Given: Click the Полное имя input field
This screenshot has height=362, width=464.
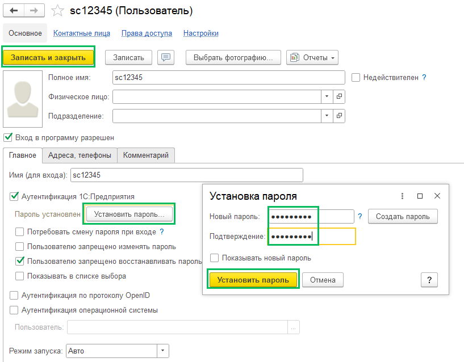Looking at the screenshot, I should click(x=228, y=78).
